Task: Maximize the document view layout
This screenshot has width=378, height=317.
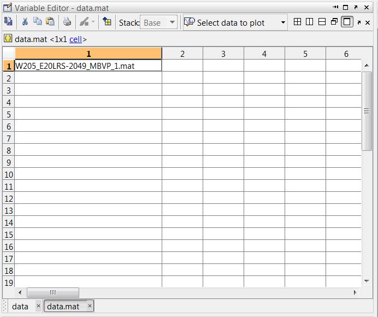Action: (x=347, y=22)
